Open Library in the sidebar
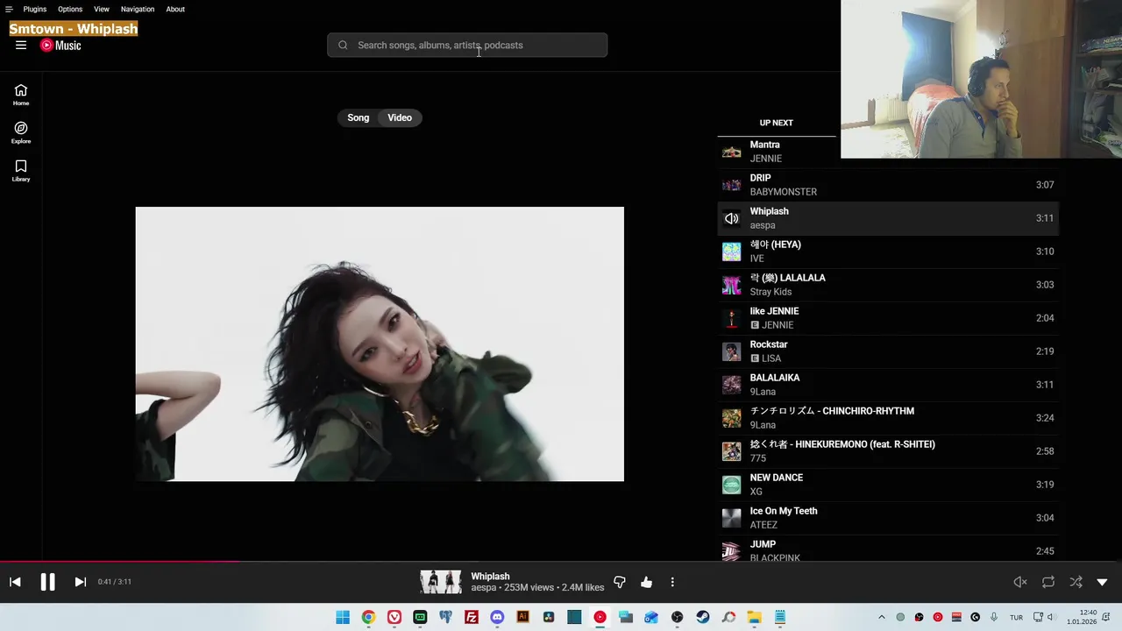 tap(21, 170)
